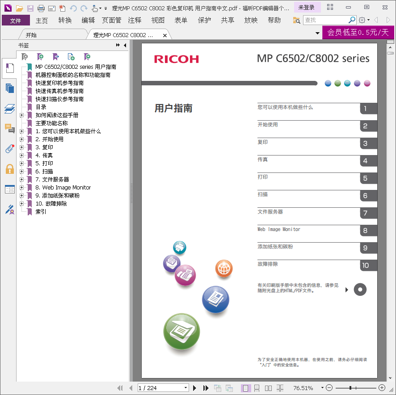Expand the 4. 传真 bookmark node
Screen dimensions: 396x395
pos(22,155)
